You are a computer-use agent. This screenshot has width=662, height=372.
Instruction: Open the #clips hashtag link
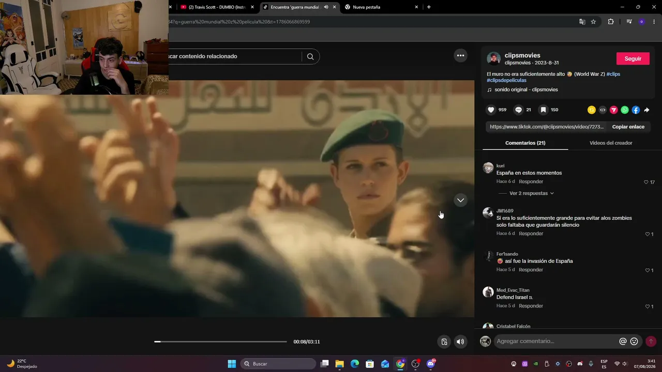613,74
